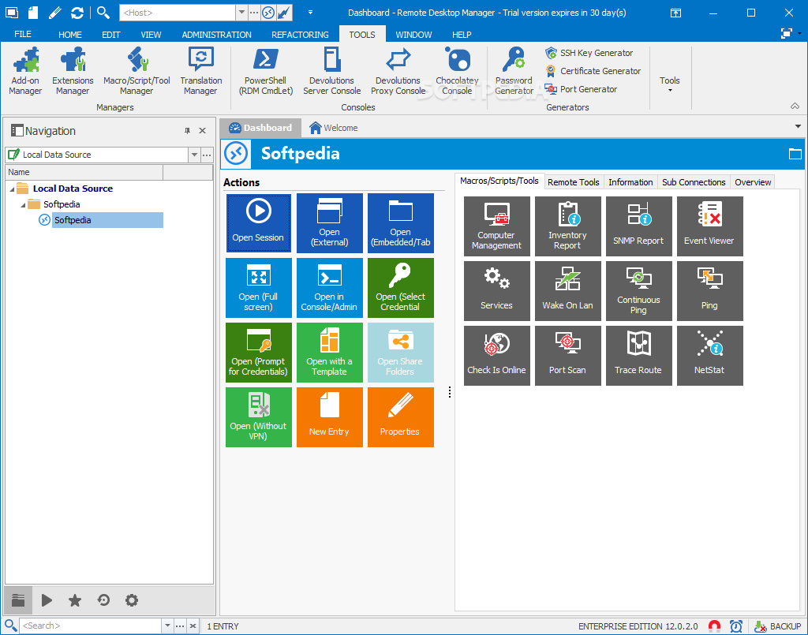Open the navigation gear settings
Image resolution: width=808 pixels, height=635 pixels.
pyautogui.click(x=132, y=600)
